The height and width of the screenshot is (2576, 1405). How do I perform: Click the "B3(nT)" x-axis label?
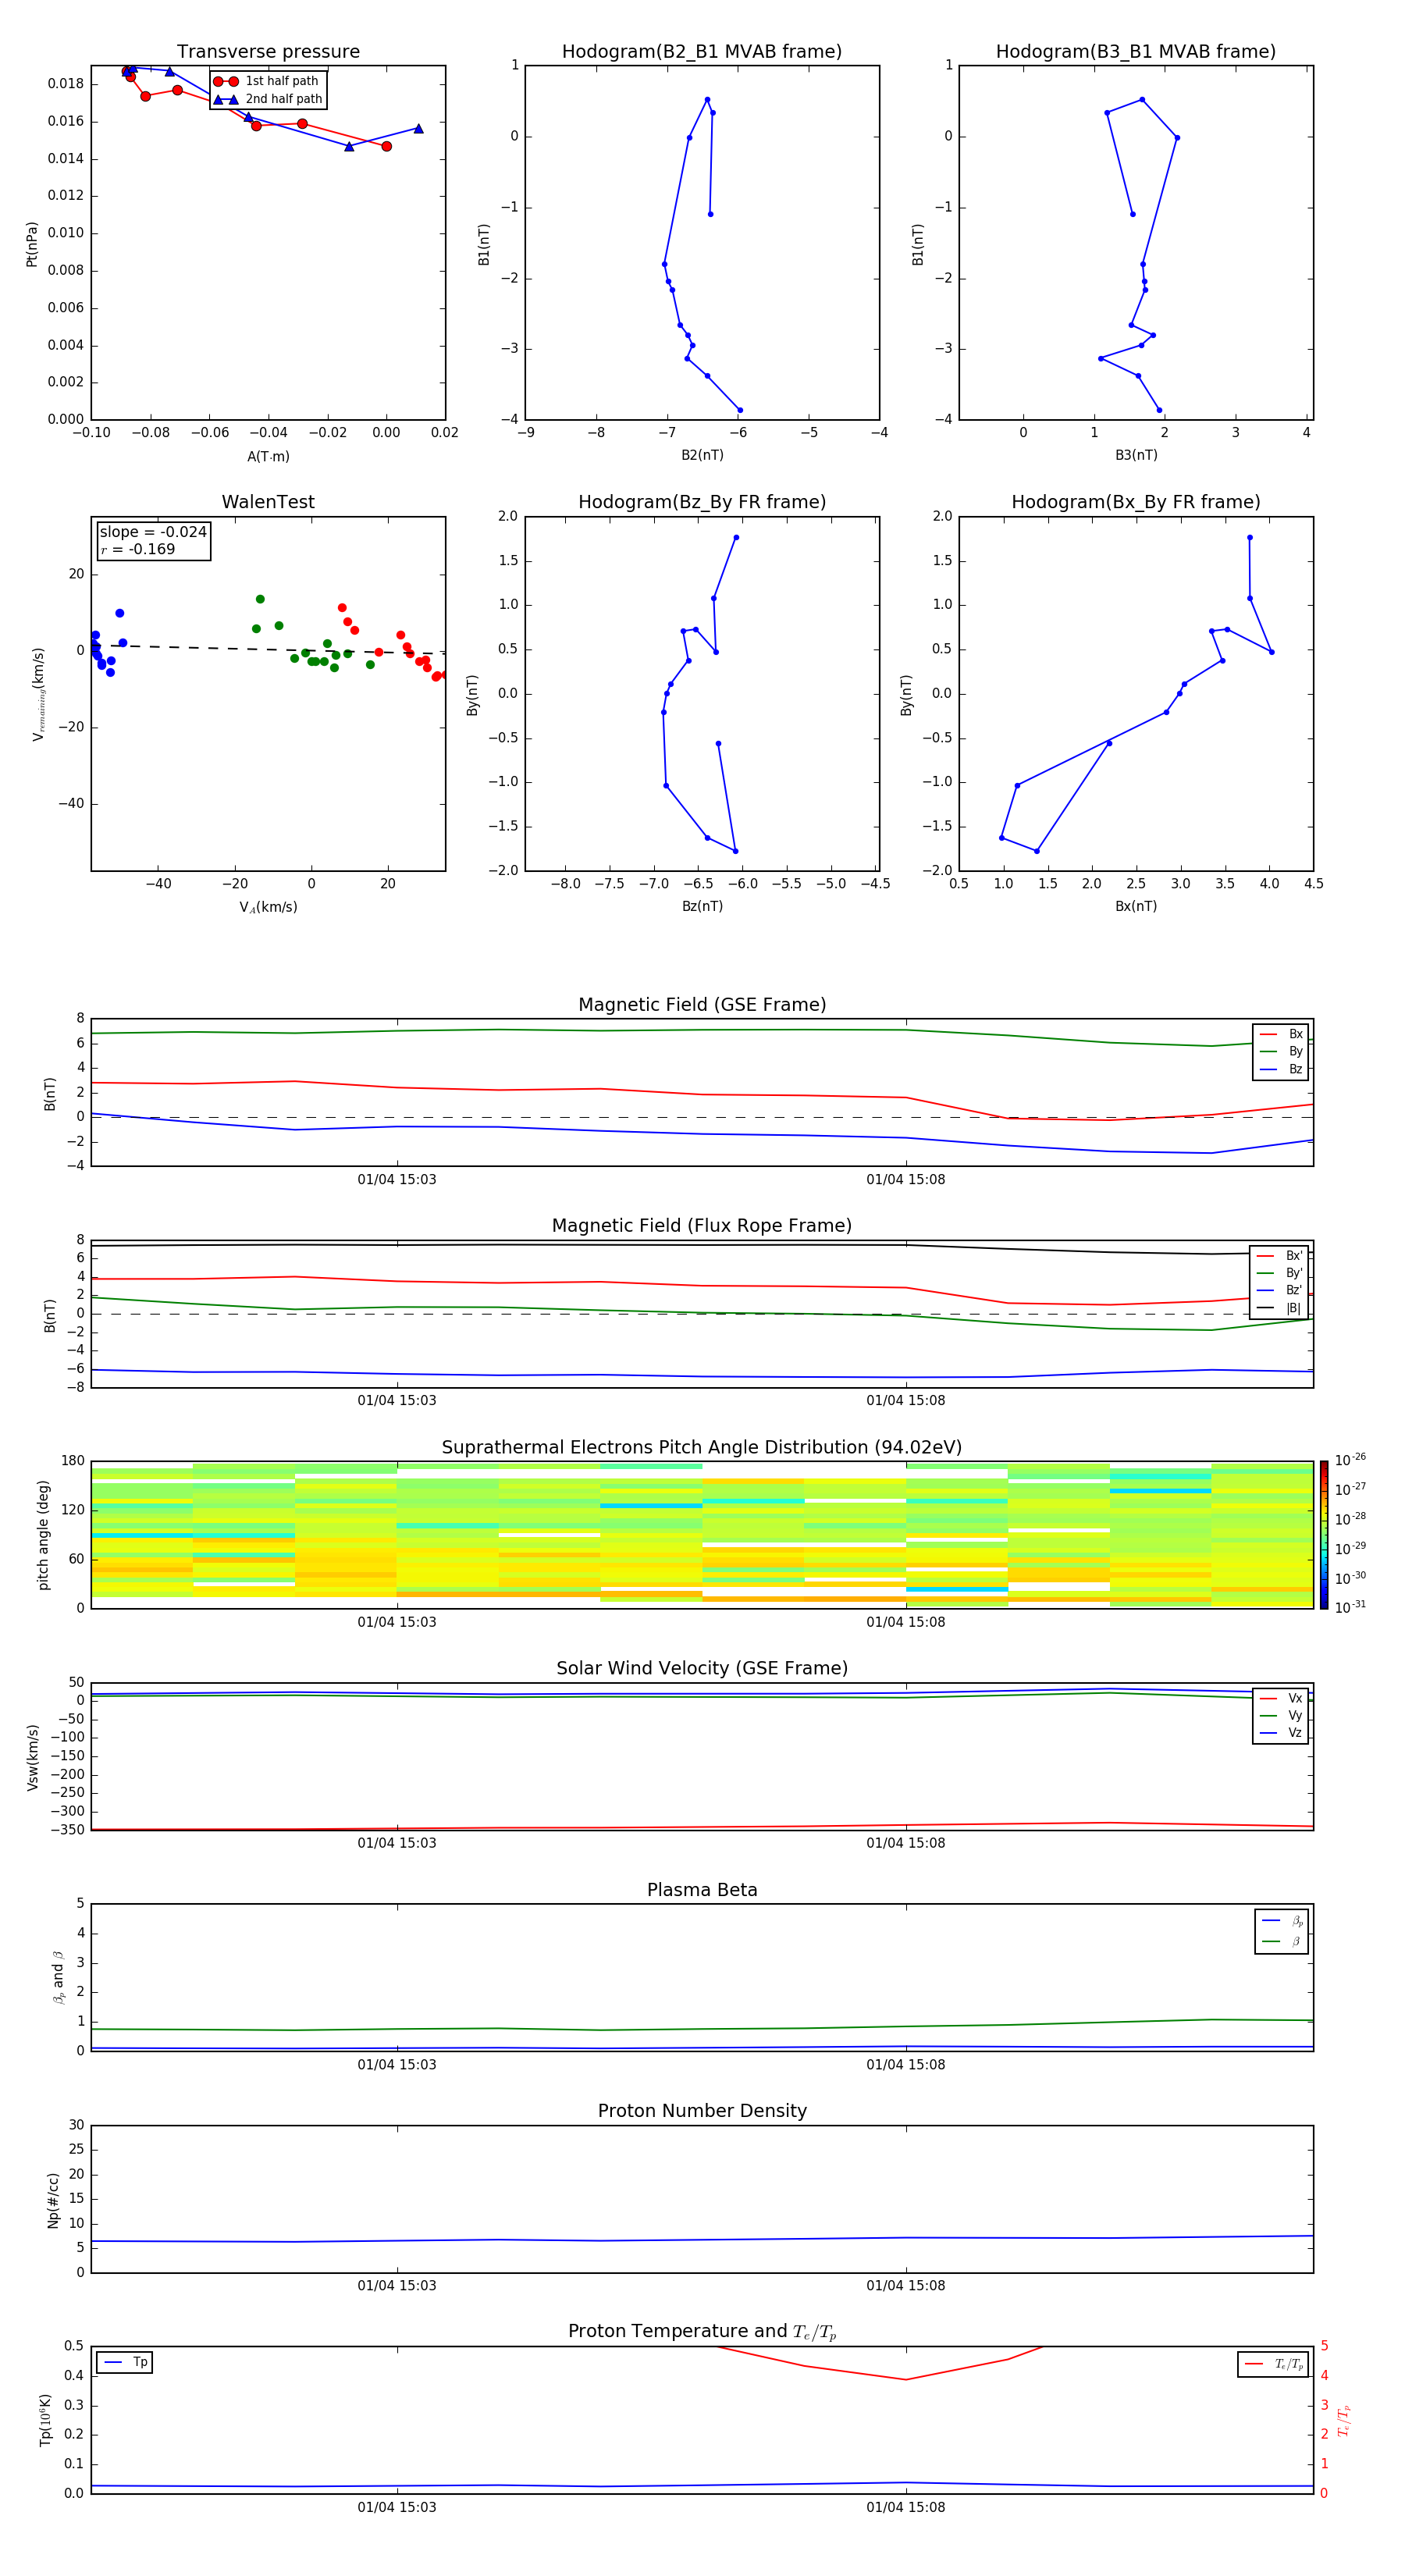point(1136,455)
